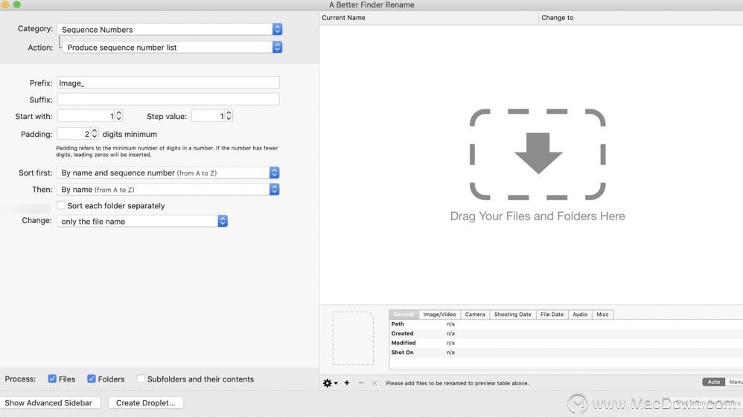
Task: Click Show Advanced Sidebar button
Action: pos(49,403)
